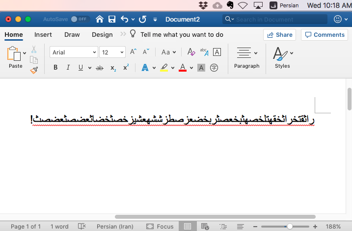Toggle italic formatting

pos(68,67)
